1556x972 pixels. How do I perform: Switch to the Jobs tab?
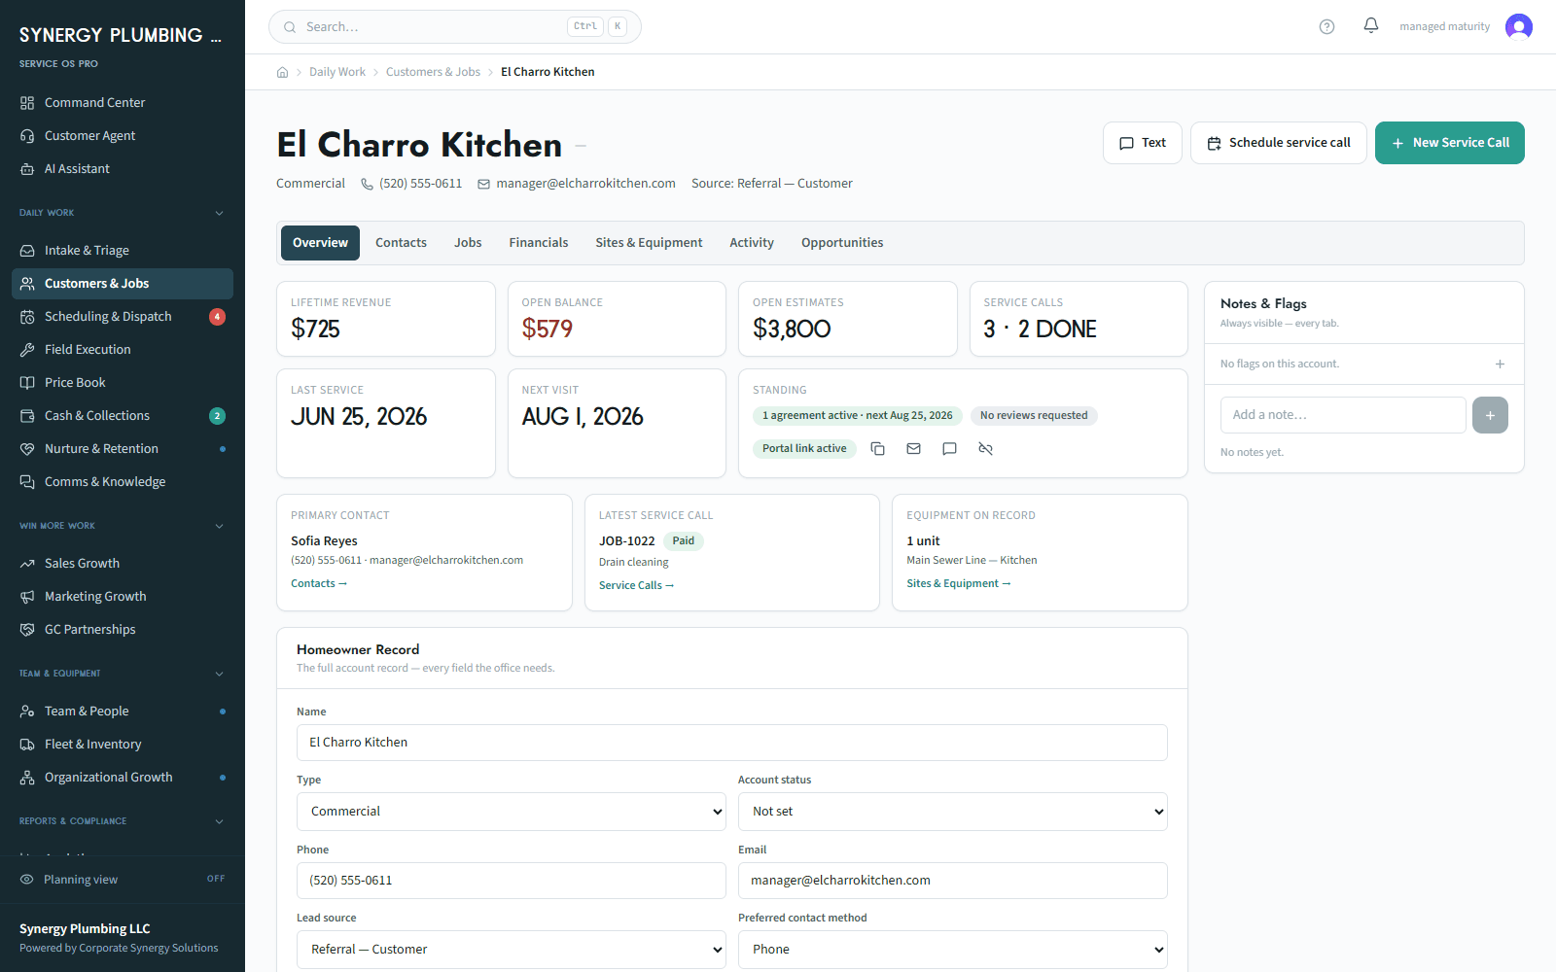click(468, 243)
